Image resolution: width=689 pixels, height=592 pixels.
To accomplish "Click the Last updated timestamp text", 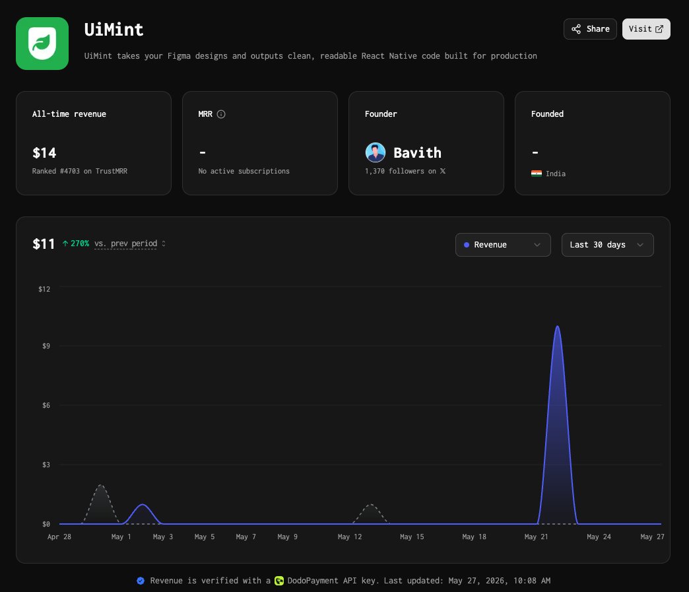I will click(x=467, y=581).
